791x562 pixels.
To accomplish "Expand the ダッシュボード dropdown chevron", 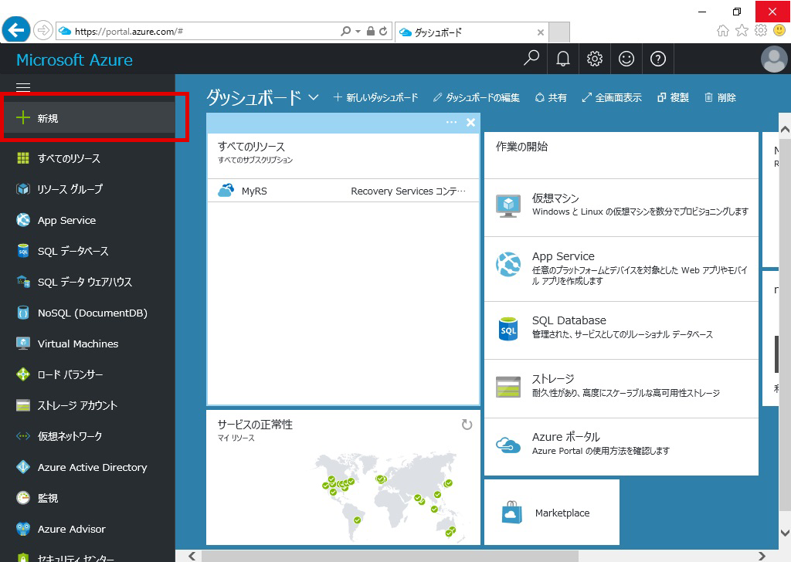I will point(314,97).
